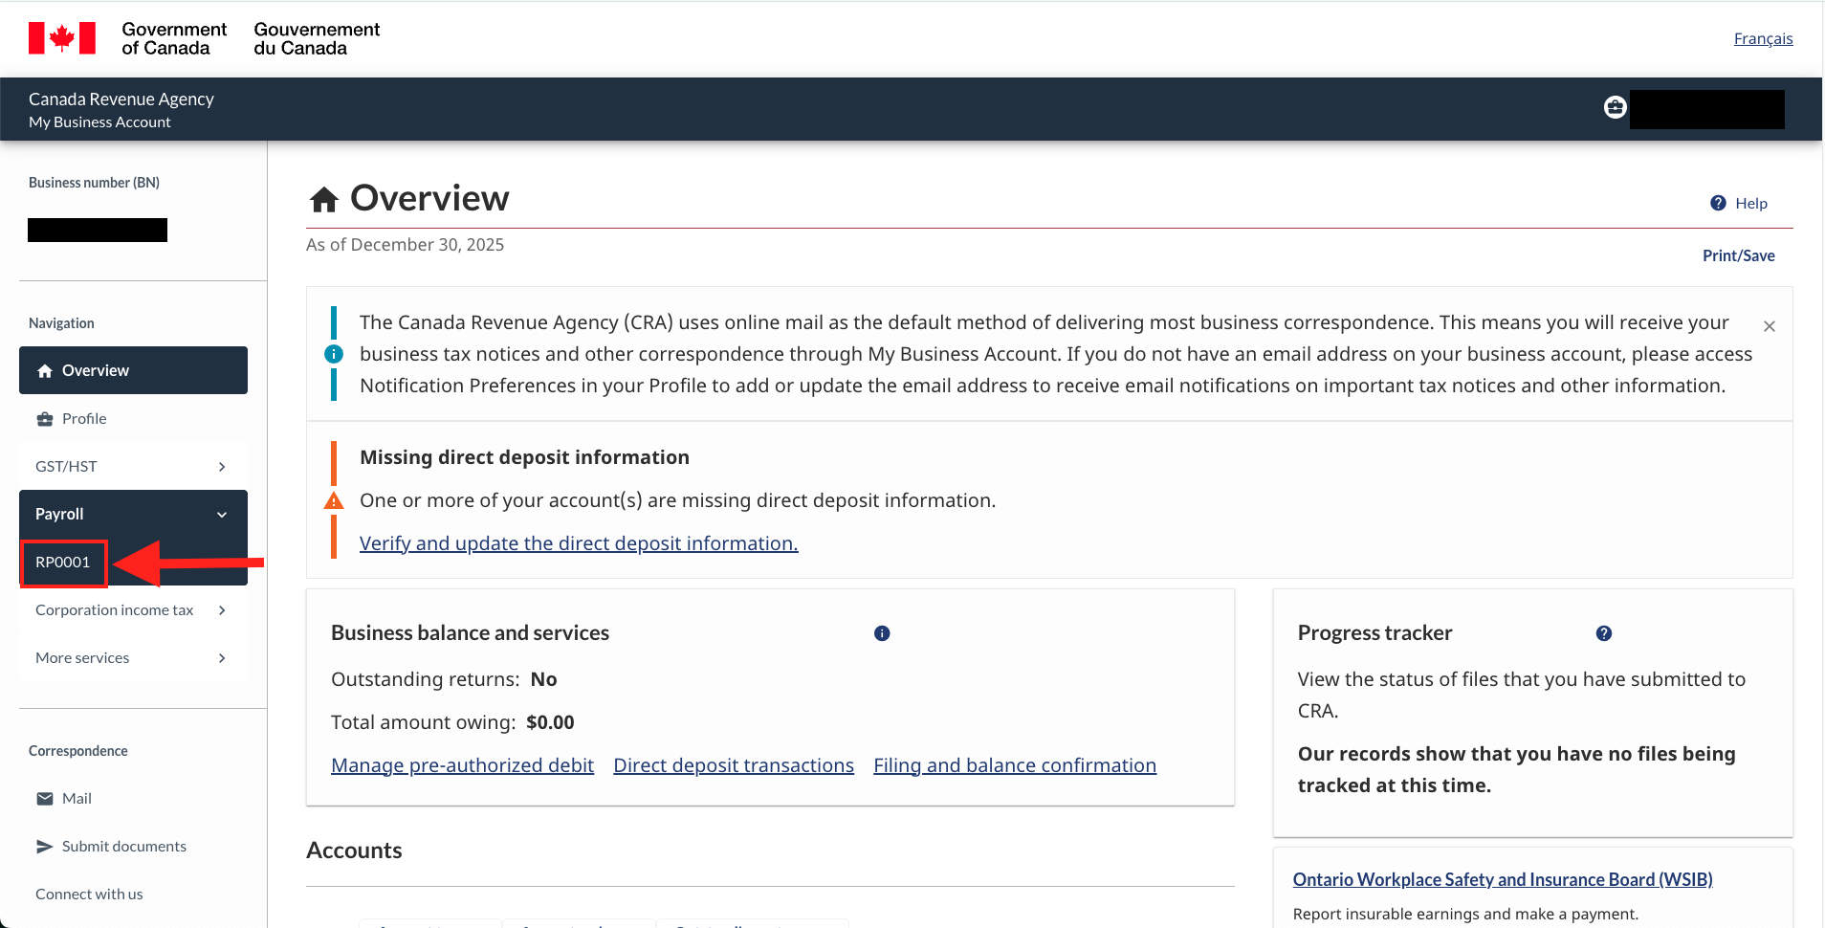Open Verify and update direct deposit information link

[x=579, y=543]
